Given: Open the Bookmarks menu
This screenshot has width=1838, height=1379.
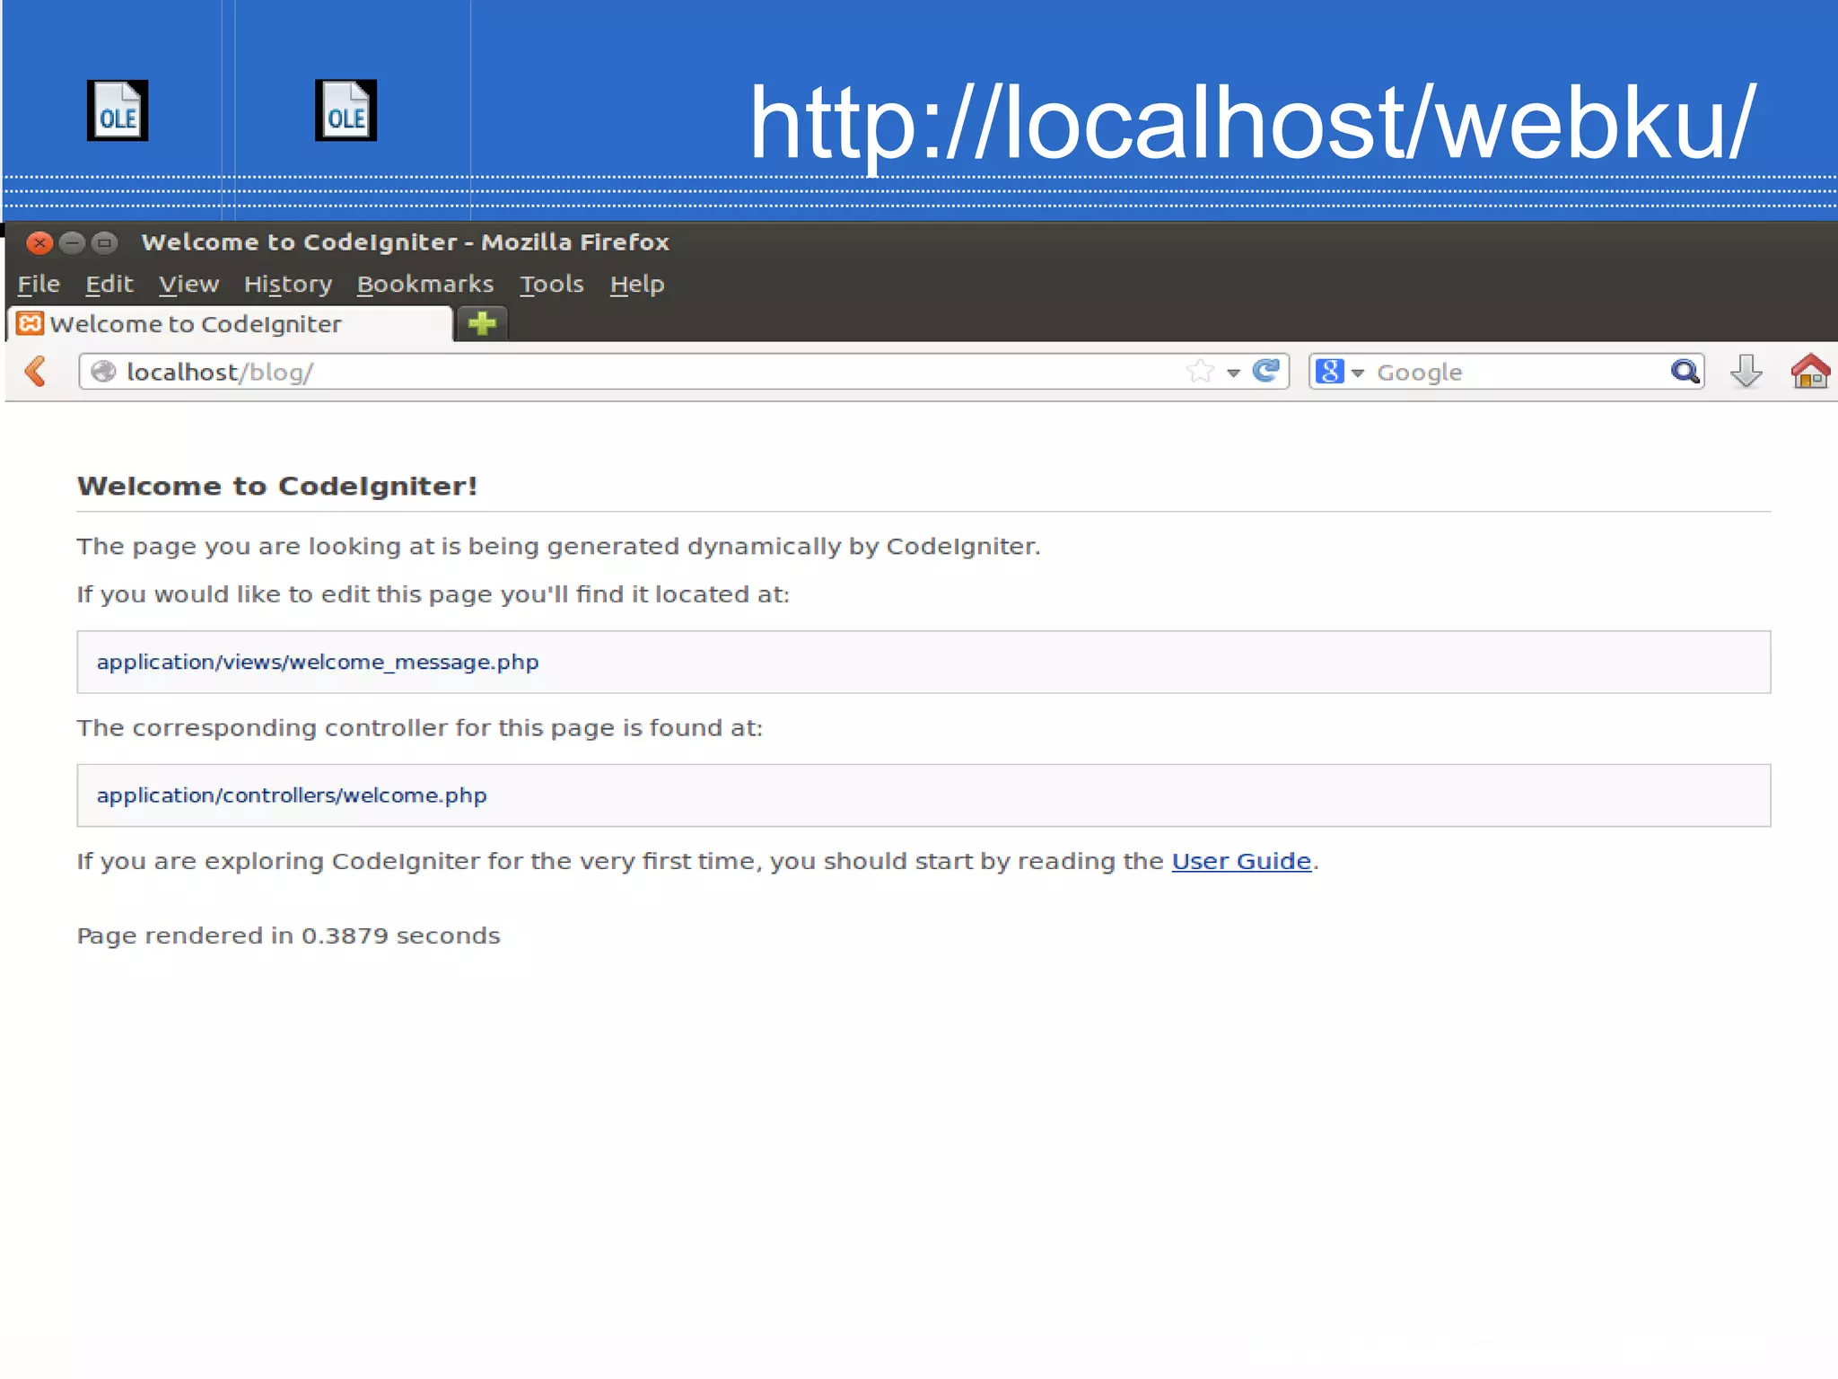Looking at the screenshot, I should point(425,285).
